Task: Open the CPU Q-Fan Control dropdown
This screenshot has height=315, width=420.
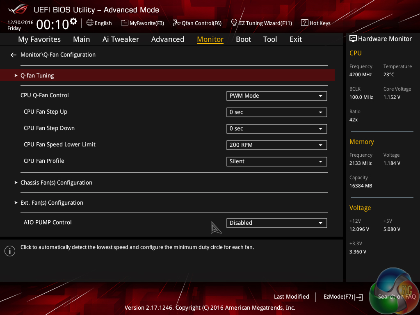Action: point(276,96)
